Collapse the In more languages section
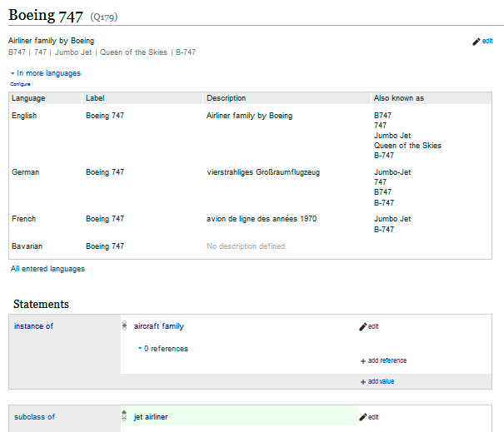Image resolution: width=504 pixels, height=432 pixels. (45, 73)
